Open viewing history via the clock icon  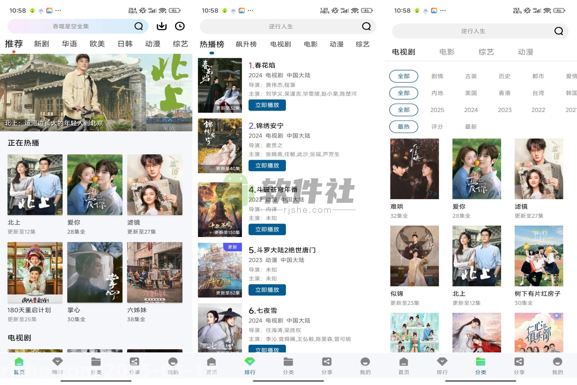[x=180, y=26]
